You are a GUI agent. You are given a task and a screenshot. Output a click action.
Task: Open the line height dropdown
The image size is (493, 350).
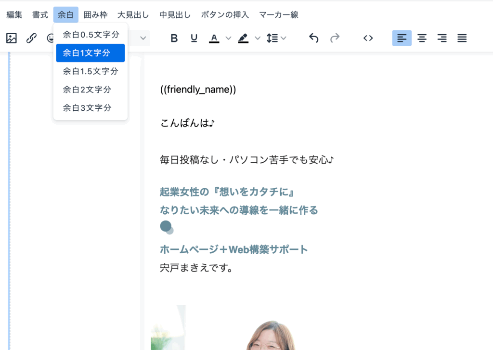pyautogui.click(x=276, y=38)
